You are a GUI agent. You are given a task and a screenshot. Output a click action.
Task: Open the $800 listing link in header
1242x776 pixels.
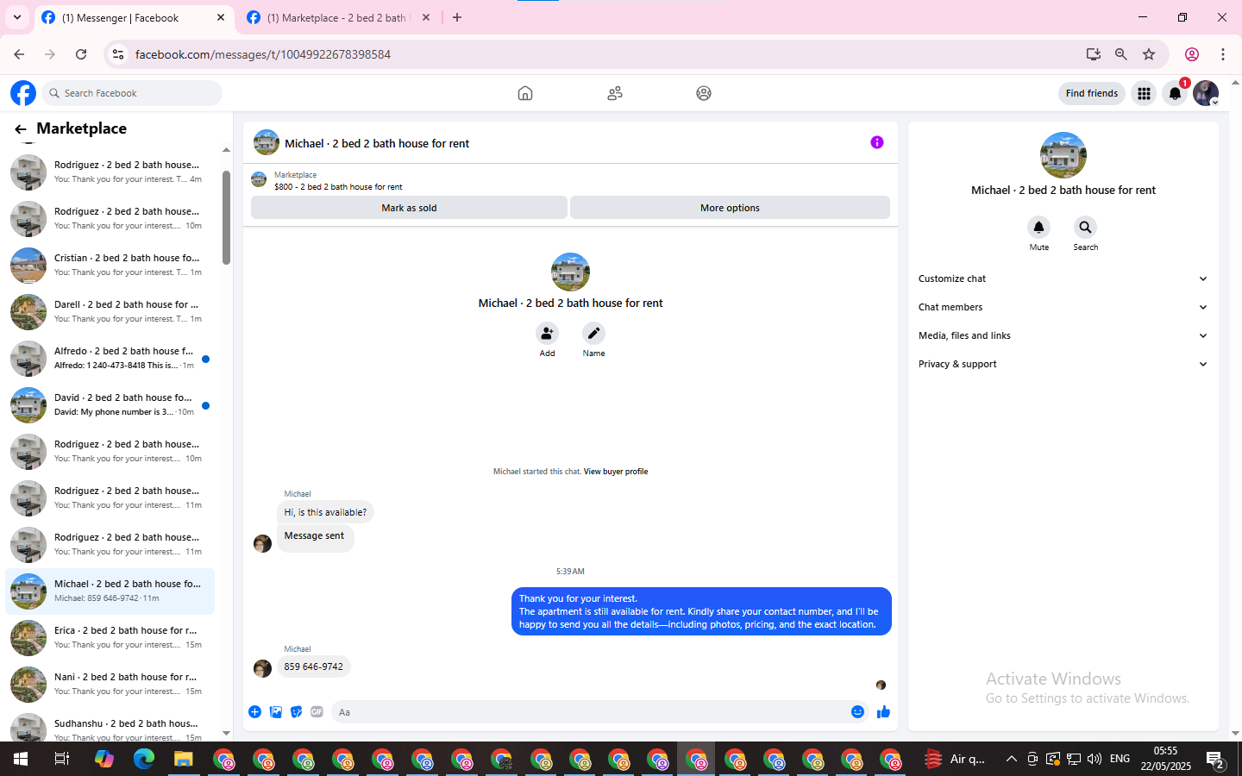338,186
